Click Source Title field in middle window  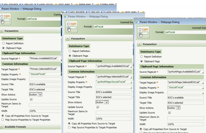tap(114, 92)
